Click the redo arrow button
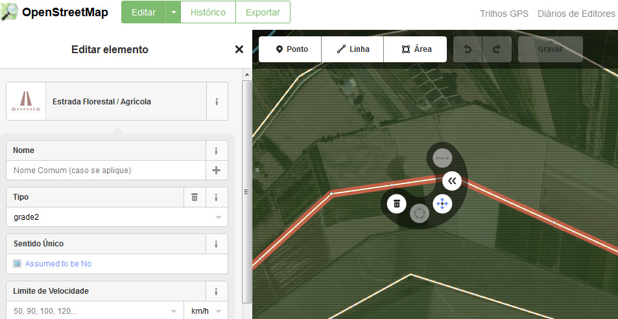The height and width of the screenshot is (319, 618). coord(497,49)
